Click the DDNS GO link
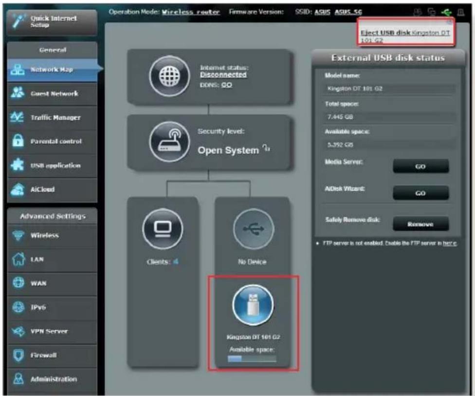Viewport: 475px width, 396px height. point(227,85)
